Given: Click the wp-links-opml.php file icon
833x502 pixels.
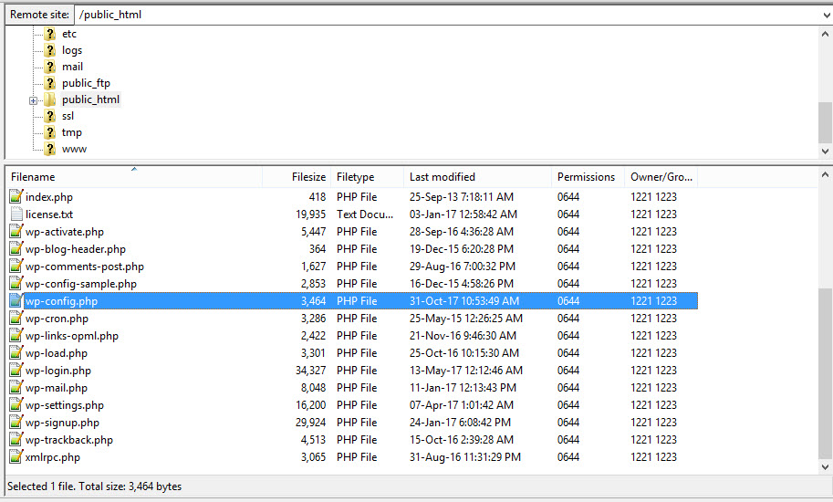Looking at the screenshot, I should (x=16, y=336).
